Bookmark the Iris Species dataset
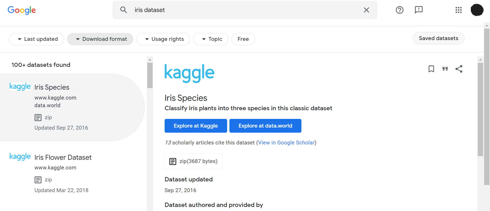490x211 pixels. point(431,69)
